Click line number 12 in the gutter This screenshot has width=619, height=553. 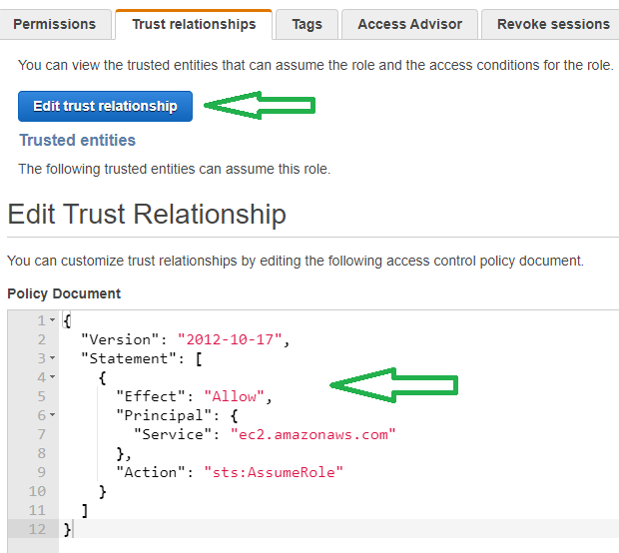coord(36,529)
